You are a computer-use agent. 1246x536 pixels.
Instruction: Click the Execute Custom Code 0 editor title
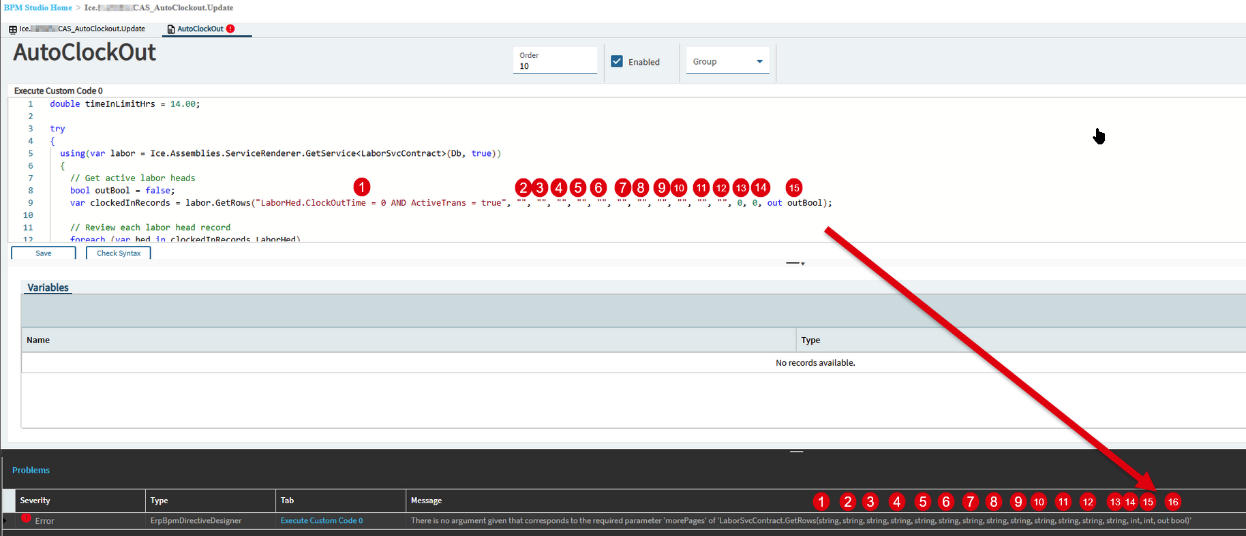click(x=59, y=91)
